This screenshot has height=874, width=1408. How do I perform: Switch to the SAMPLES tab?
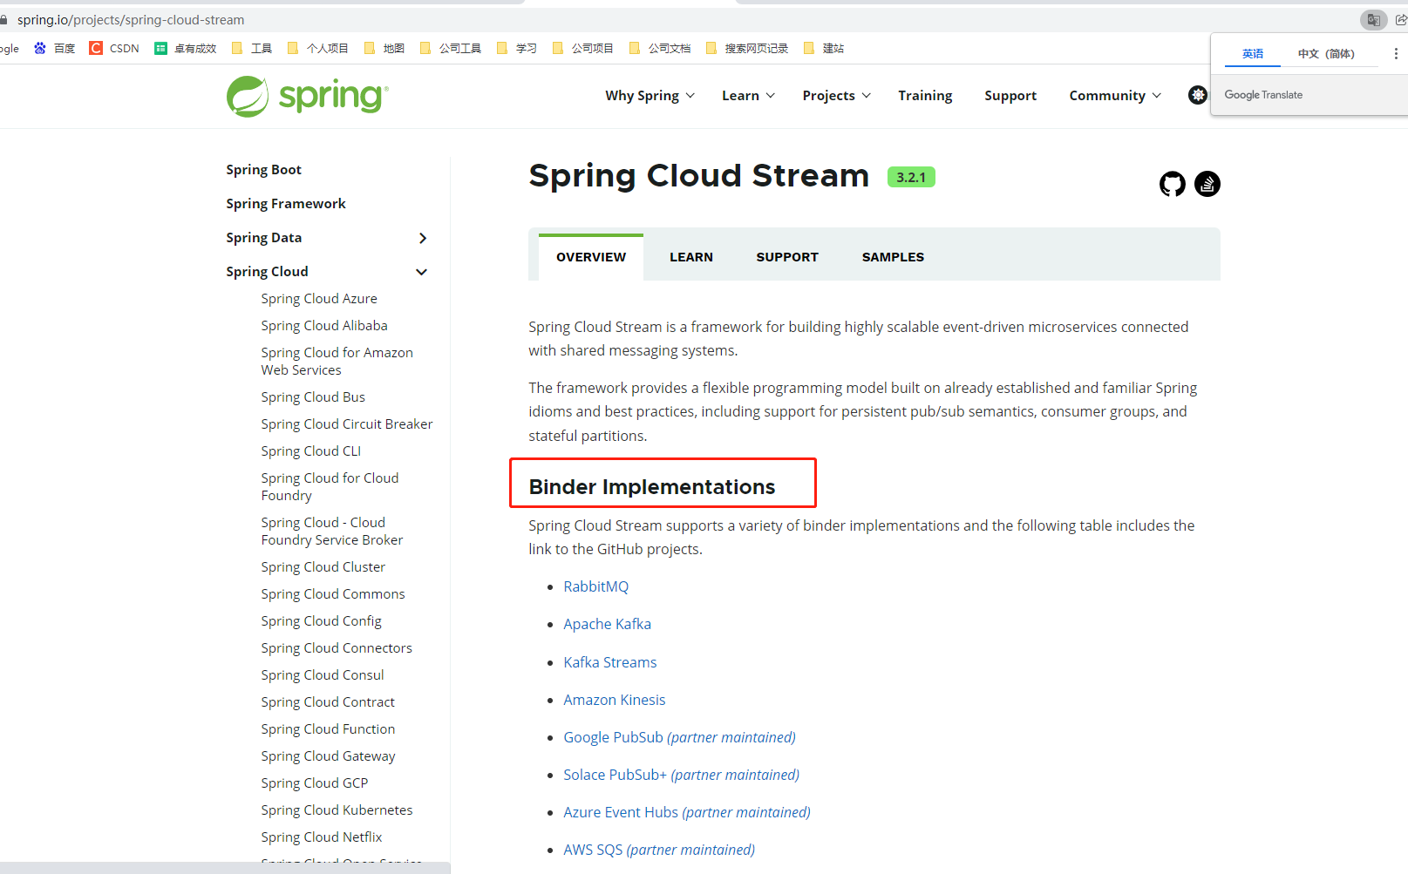[893, 257]
